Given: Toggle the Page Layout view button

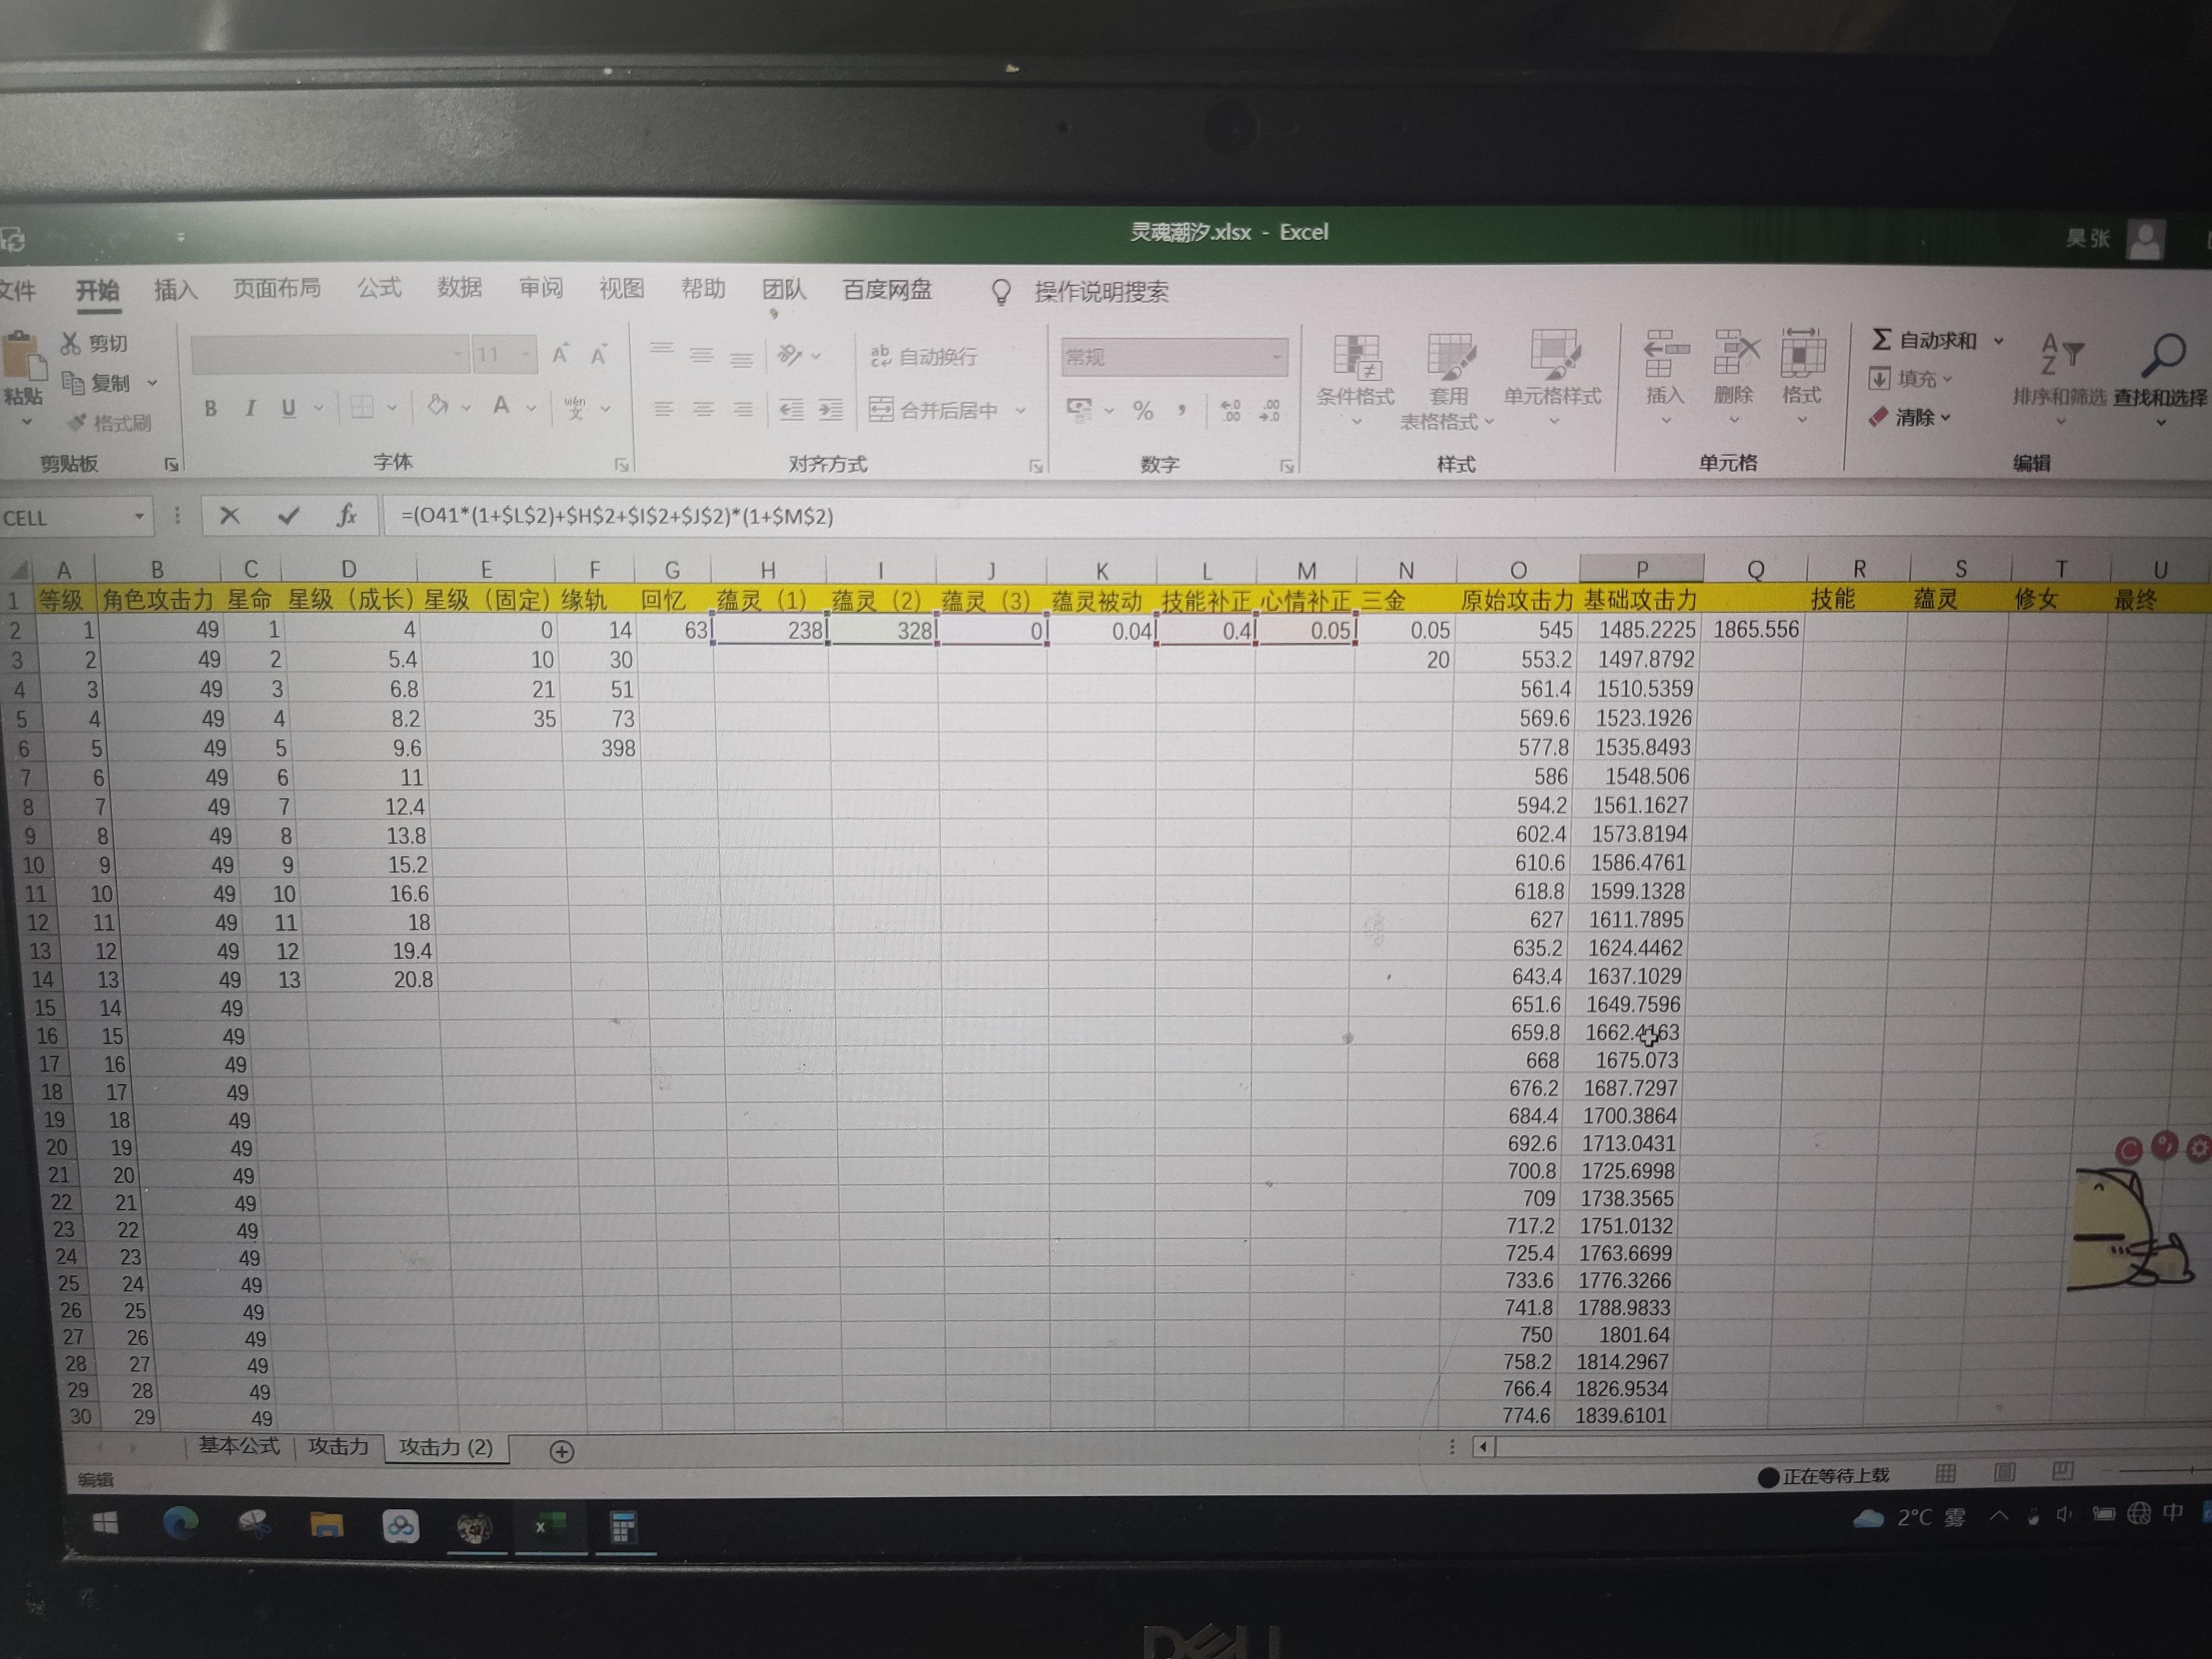Looking at the screenshot, I should tap(2005, 1472).
